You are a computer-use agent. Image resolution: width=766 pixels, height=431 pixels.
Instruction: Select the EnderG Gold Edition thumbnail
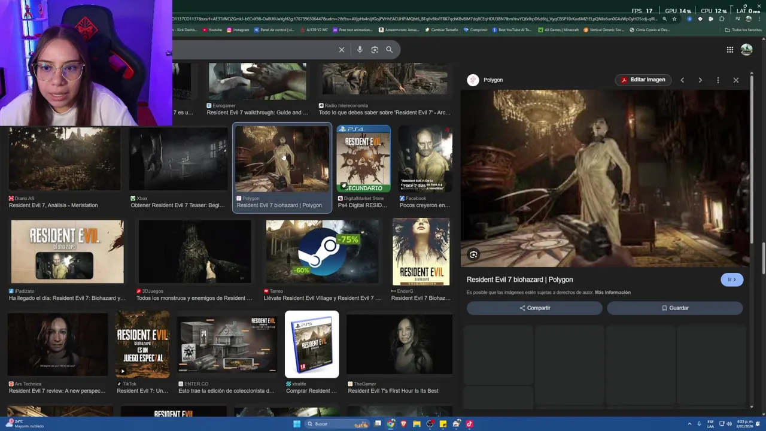coord(421,251)
